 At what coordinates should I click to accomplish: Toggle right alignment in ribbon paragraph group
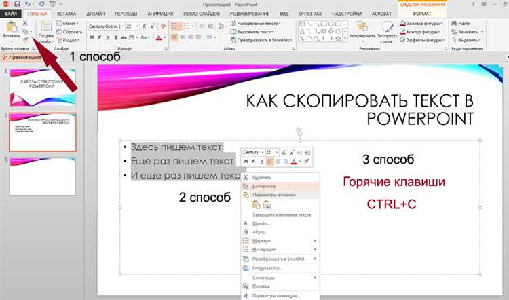point(191,37)
